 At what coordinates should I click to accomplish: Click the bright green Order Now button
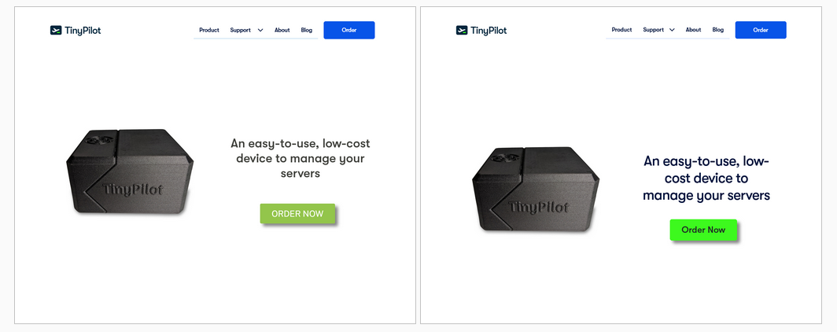[x=703, y=230]
